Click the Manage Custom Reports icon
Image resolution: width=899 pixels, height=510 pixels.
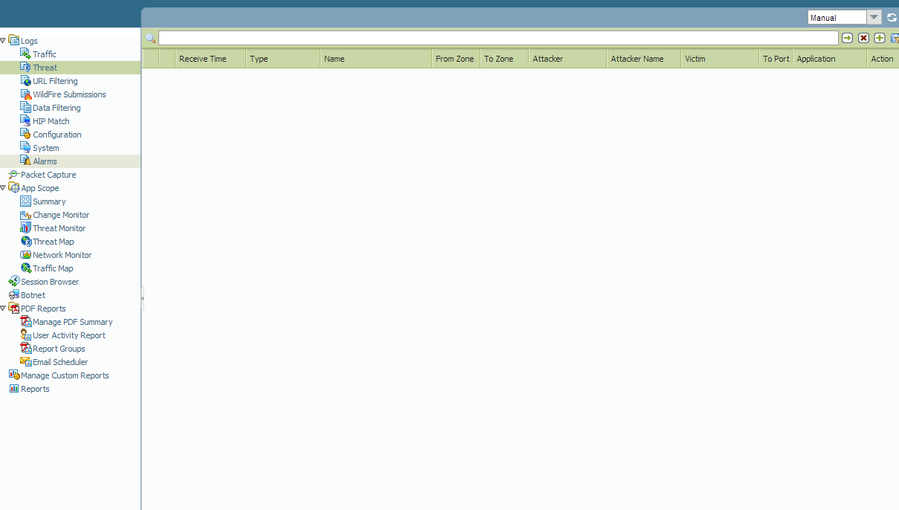[13, 375]
